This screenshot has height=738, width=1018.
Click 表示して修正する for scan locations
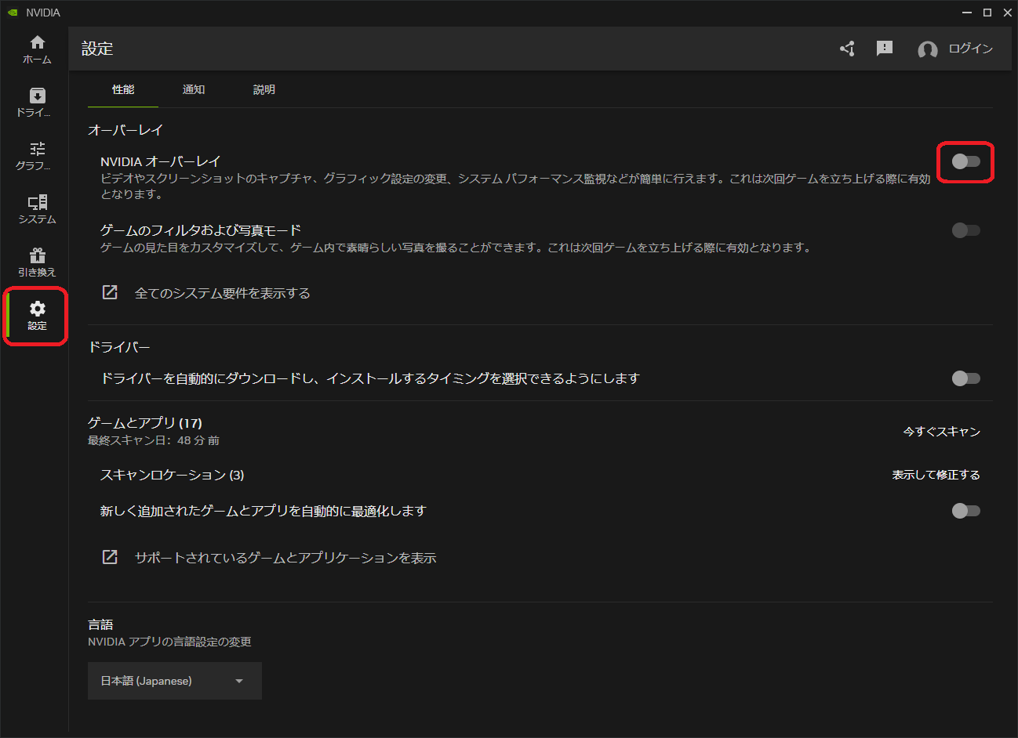click(936, 475)
